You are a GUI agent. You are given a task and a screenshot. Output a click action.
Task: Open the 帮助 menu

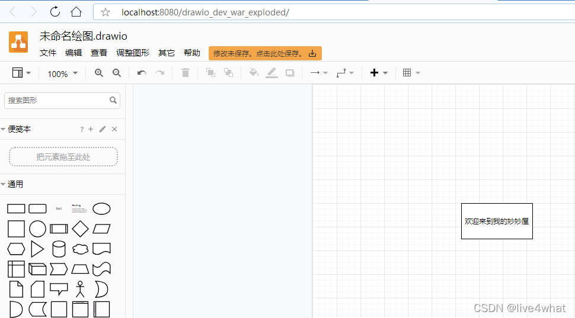click(x=192, y=53)
